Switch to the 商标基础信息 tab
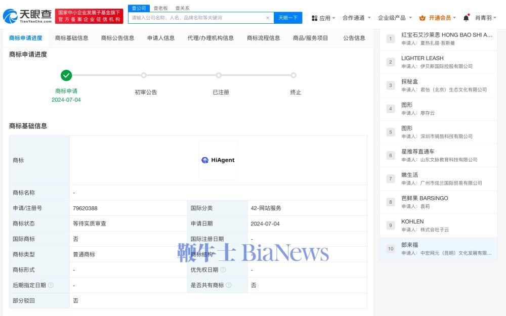 point(72,38)
